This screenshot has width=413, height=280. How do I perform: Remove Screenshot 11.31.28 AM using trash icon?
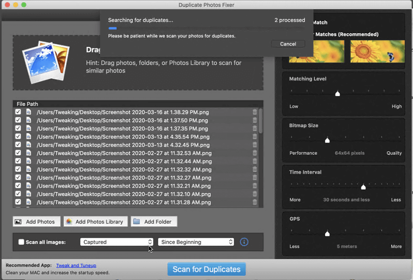coord(255,202)
